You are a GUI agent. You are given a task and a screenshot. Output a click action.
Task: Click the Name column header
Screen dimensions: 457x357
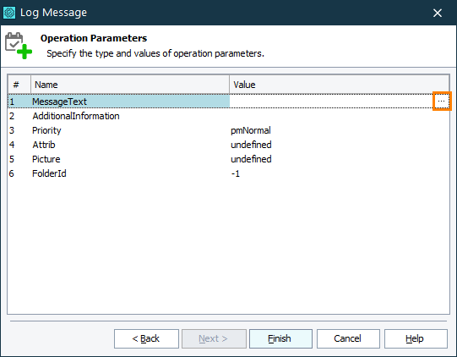(x=130, y=85)
